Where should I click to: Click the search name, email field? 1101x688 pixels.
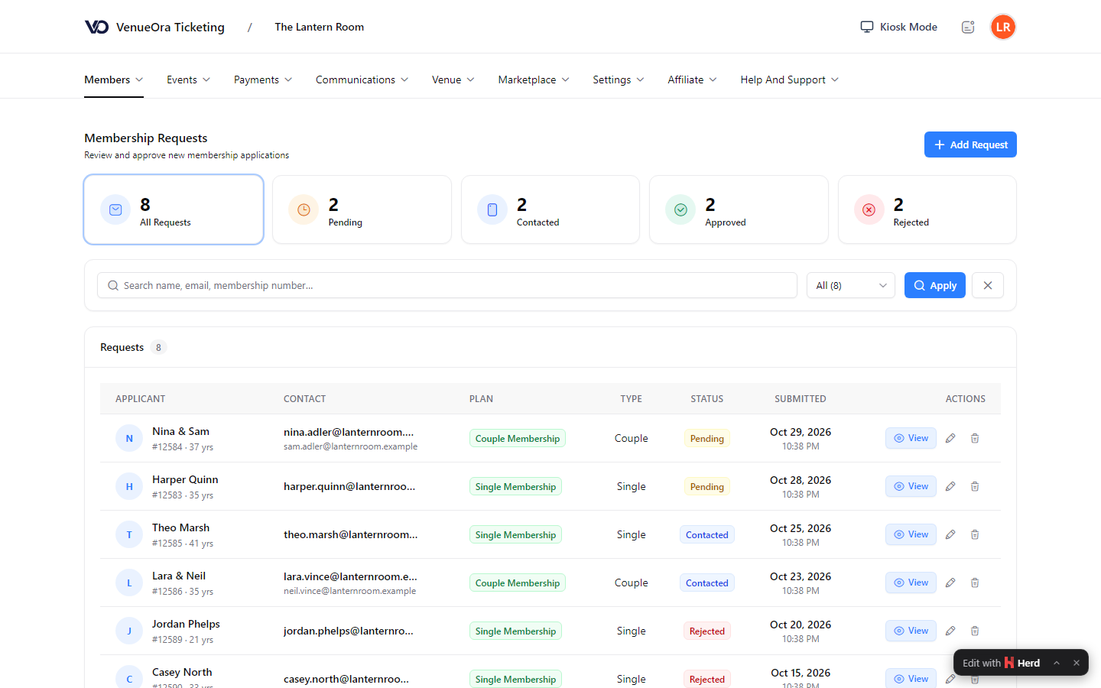tap(447, 285)
